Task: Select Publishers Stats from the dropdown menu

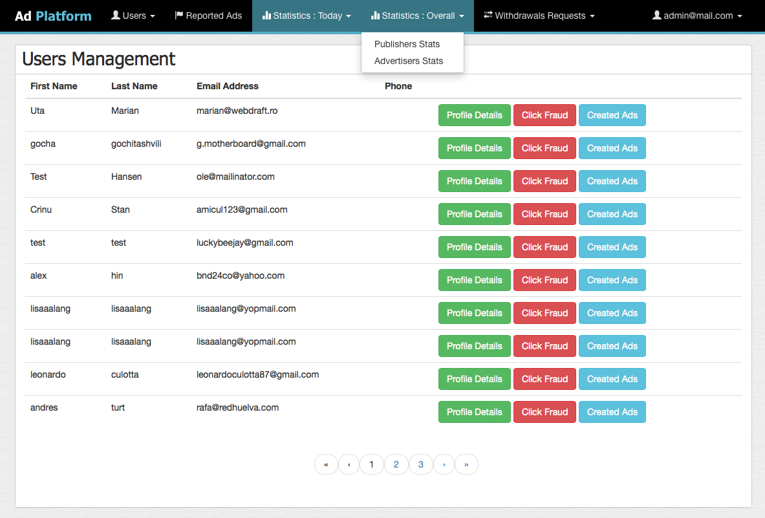Action: click(407, 44)
